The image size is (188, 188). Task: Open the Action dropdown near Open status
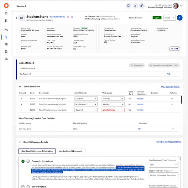point(169,18)
